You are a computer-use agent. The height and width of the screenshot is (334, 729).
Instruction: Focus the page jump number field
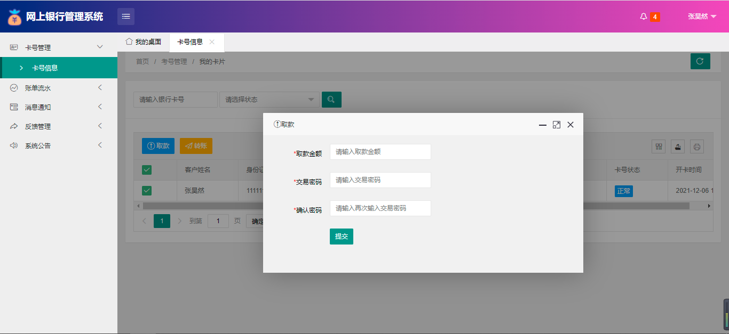218,221
